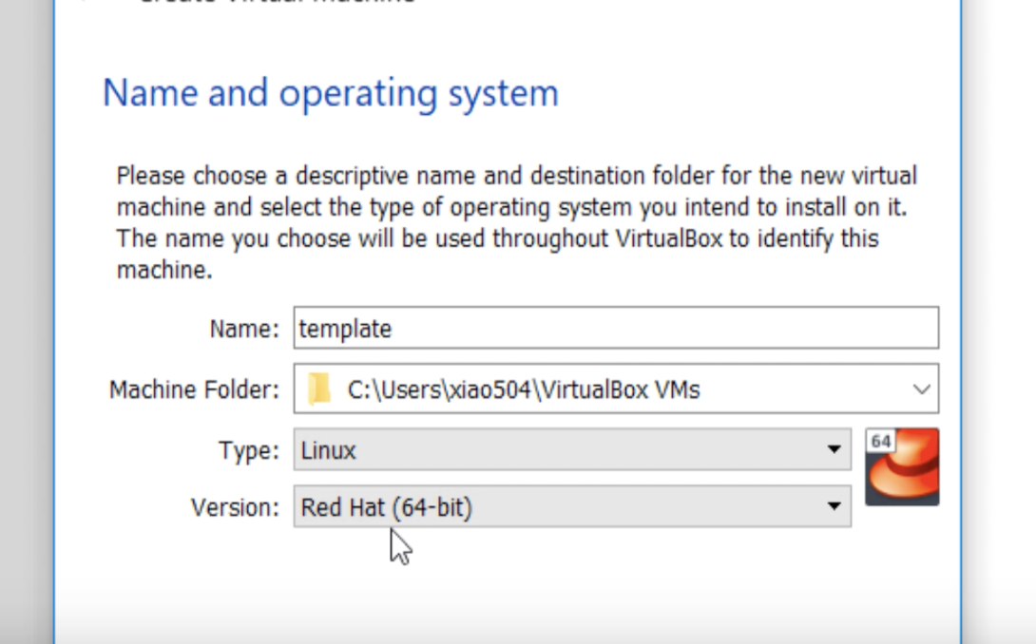Expand the Machine Folder chevron
The width and height of the screenshot is (1036, 644).
tap(920, 388)
